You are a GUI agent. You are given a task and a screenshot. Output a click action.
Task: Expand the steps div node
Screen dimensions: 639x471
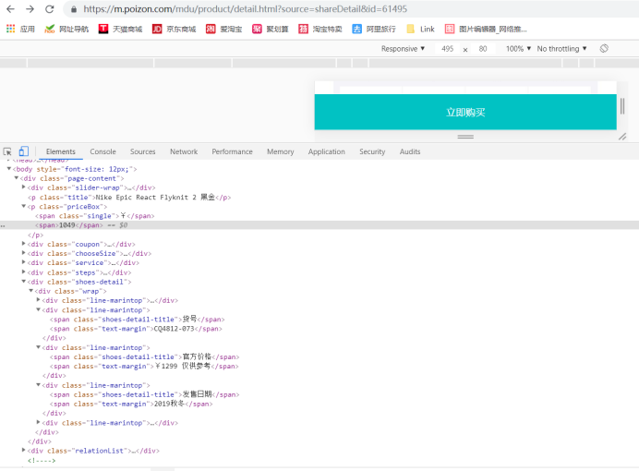pos(24,272)
